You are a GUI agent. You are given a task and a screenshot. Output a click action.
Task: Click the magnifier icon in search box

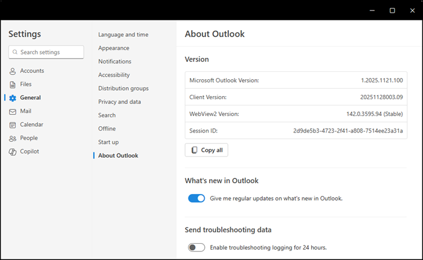tap(15, 52)
